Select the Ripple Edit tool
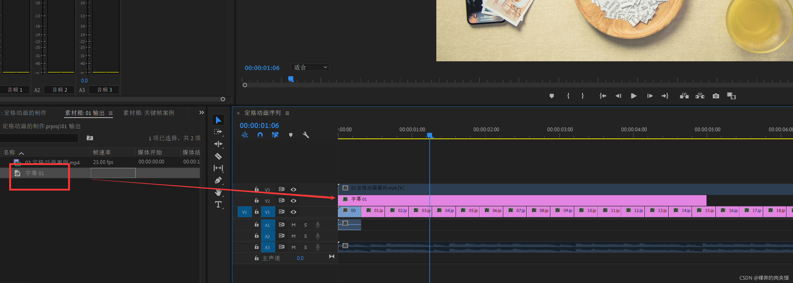 (x=218, y=144)
